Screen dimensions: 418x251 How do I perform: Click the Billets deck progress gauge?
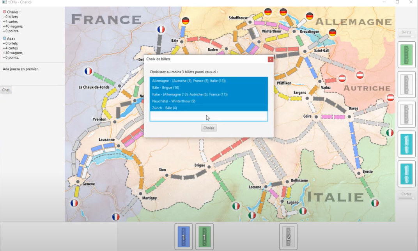click(406, 37)
